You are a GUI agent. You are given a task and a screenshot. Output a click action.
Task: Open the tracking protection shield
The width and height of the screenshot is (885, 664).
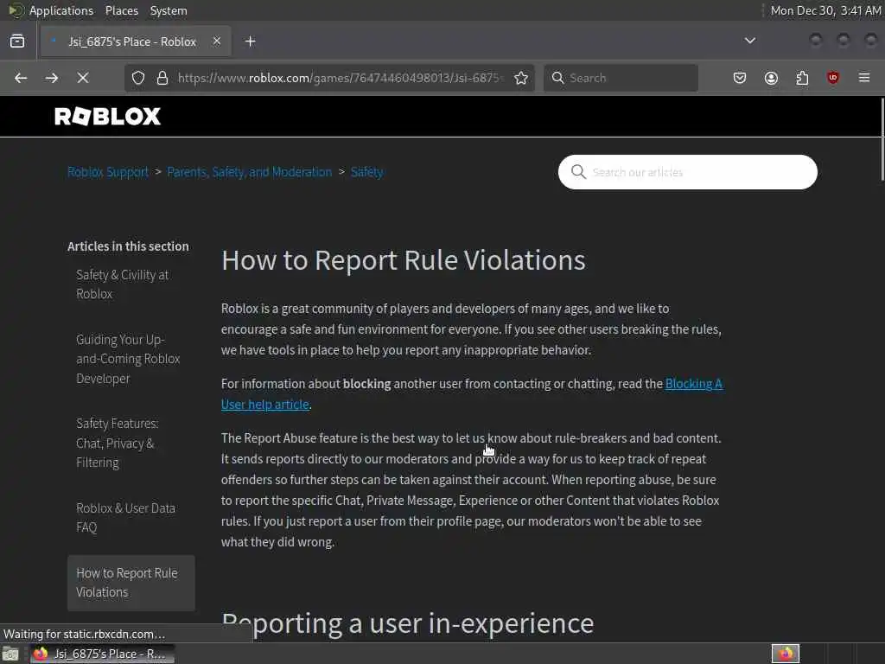138,78
